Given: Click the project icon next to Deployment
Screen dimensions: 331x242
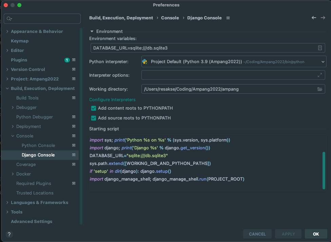Looking at the screenshot, I should [x=74, y=126].
